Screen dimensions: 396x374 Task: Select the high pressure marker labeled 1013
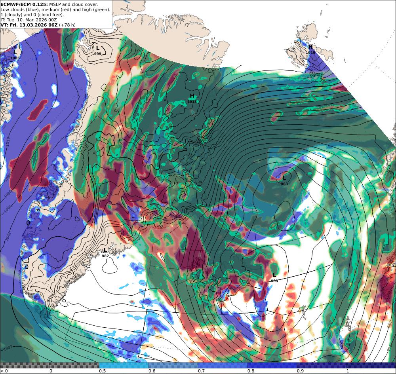(x=192, y=98)
